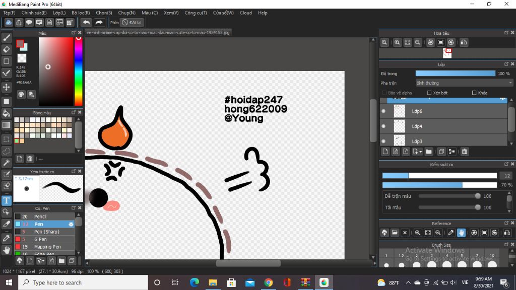Undock the Brush Size panel
Viewport: 516px width, 290px height.
(x=506, y=245)
